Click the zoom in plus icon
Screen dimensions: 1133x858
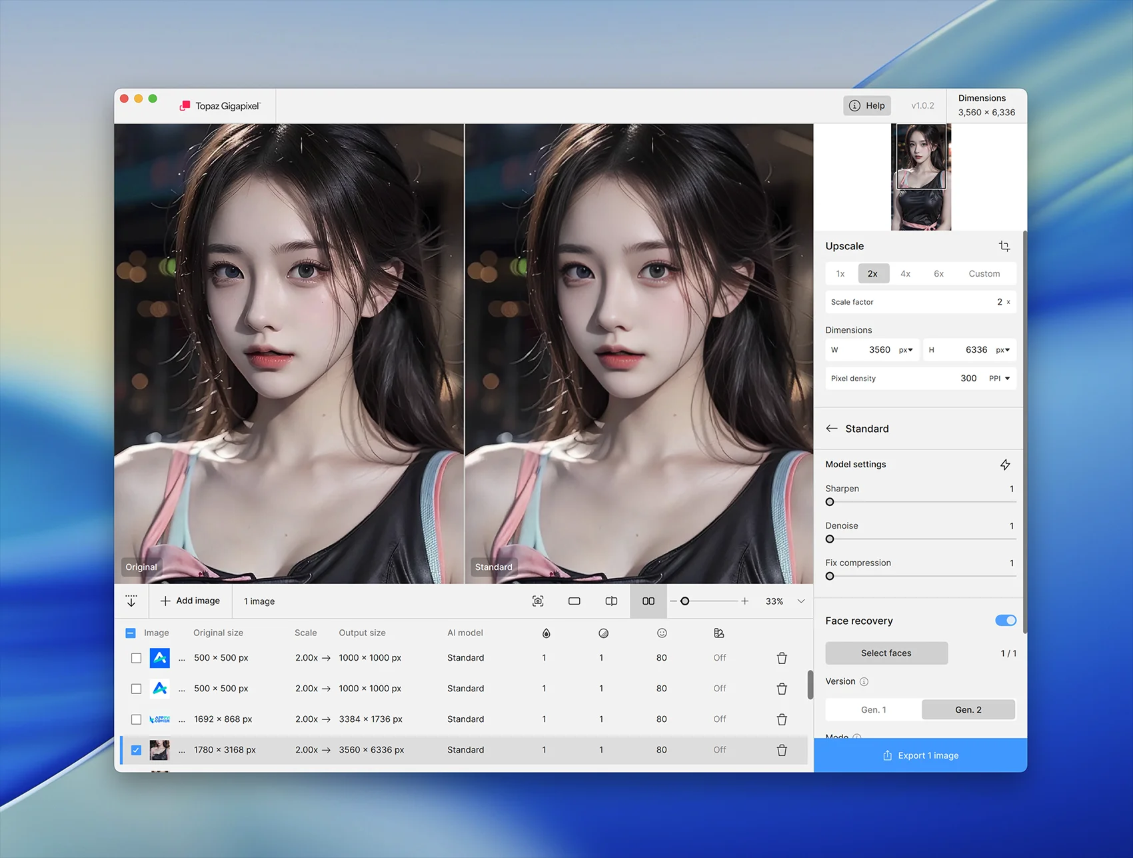point(744,601)
